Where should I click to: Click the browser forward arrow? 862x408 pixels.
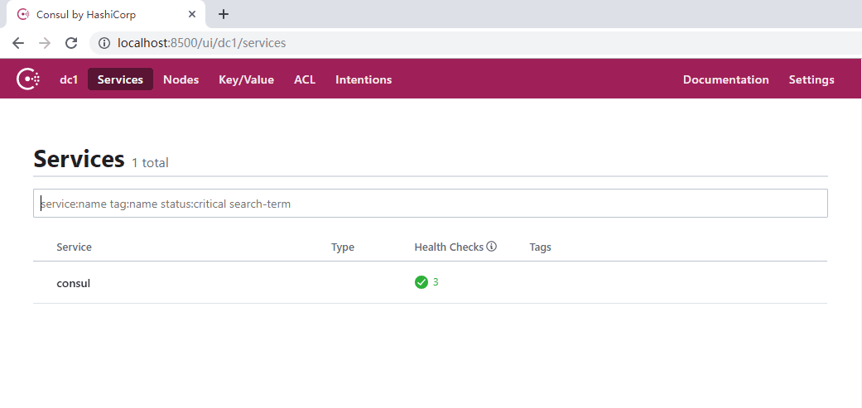45,43
